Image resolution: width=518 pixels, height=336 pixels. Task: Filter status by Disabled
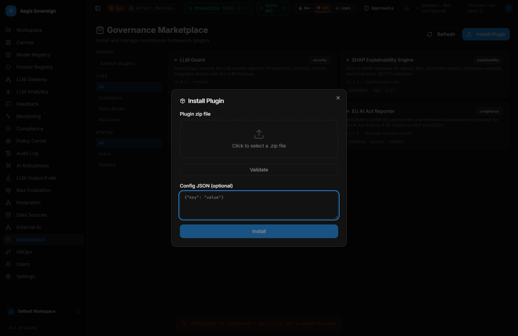(x=129, y=165)
